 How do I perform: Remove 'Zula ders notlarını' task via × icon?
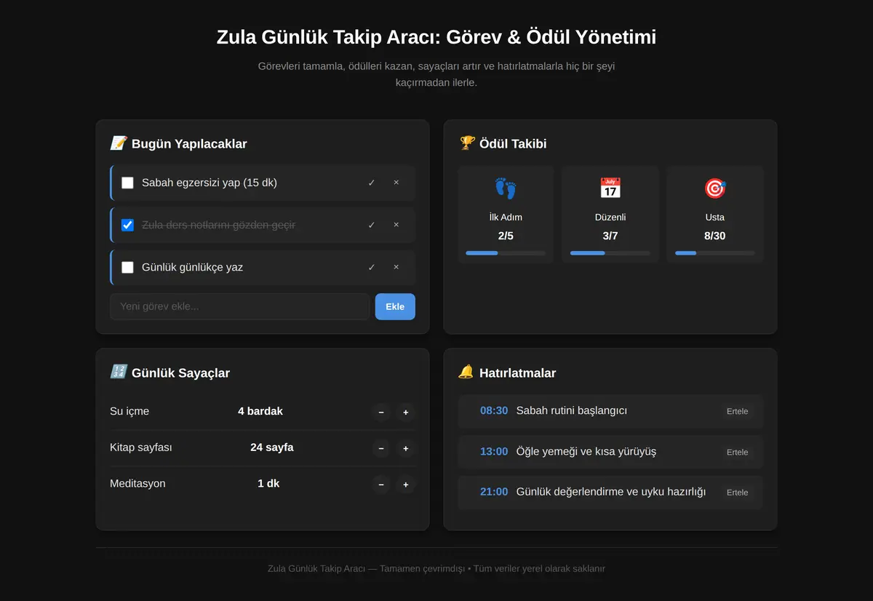click(396, 225)
